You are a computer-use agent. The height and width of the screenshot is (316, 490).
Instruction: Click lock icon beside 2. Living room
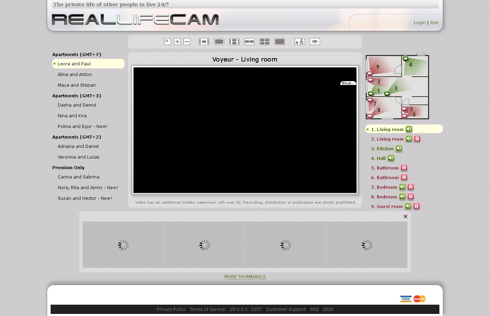coord(417,139)
